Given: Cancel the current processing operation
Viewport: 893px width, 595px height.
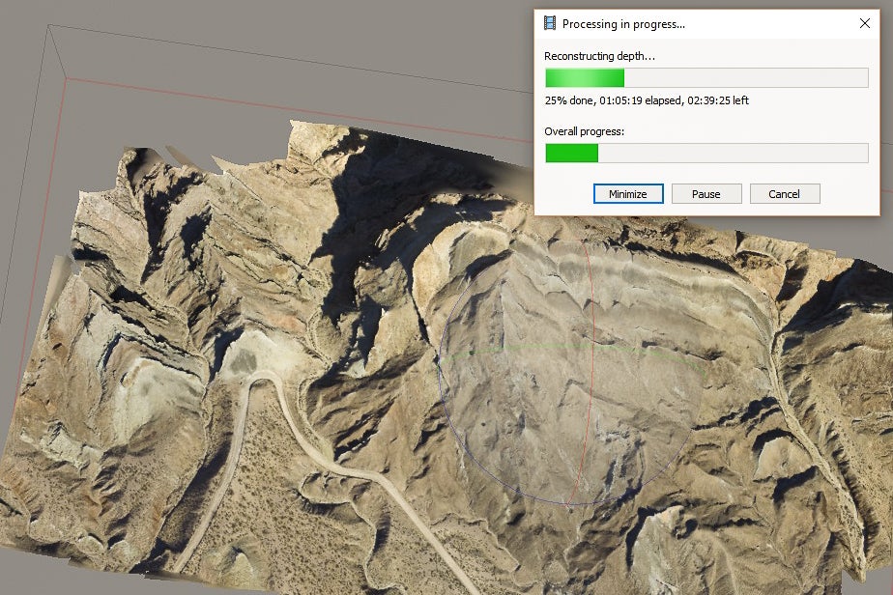Looking at the screenshot, I should point(785,193).
